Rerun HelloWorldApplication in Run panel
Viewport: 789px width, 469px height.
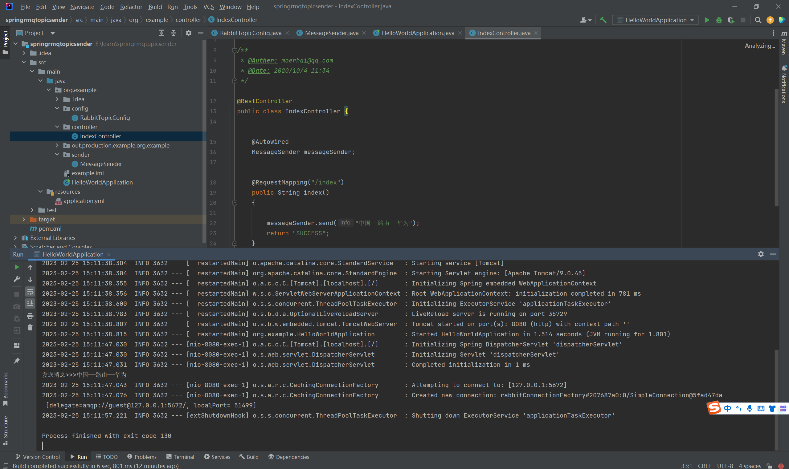[17, 267]
